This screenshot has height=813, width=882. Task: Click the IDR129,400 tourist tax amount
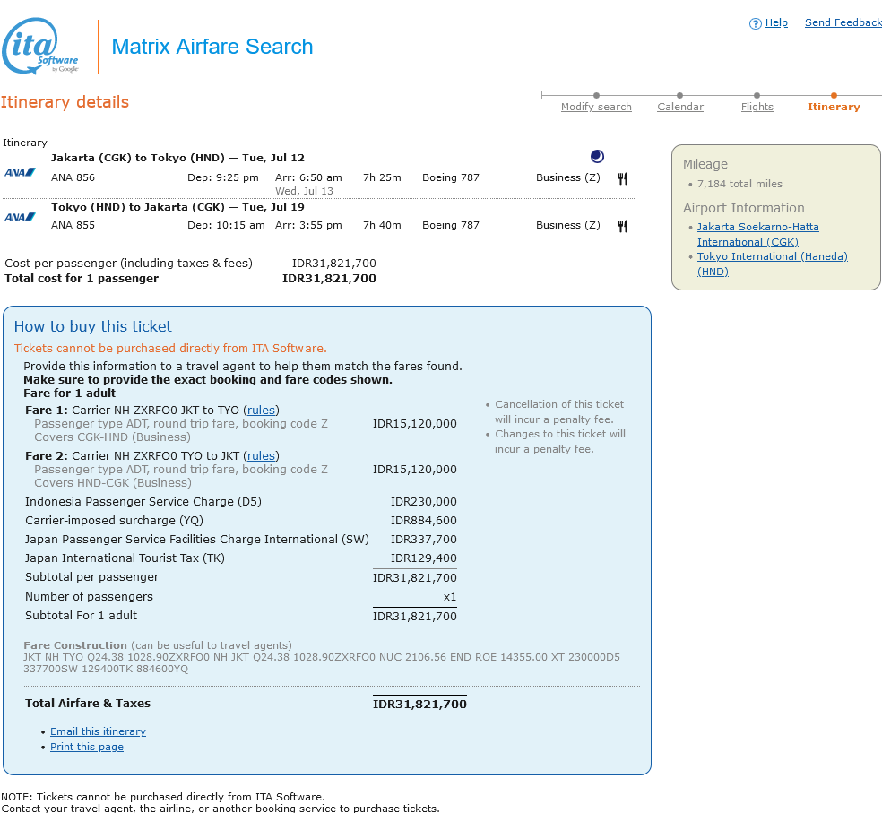424,558
